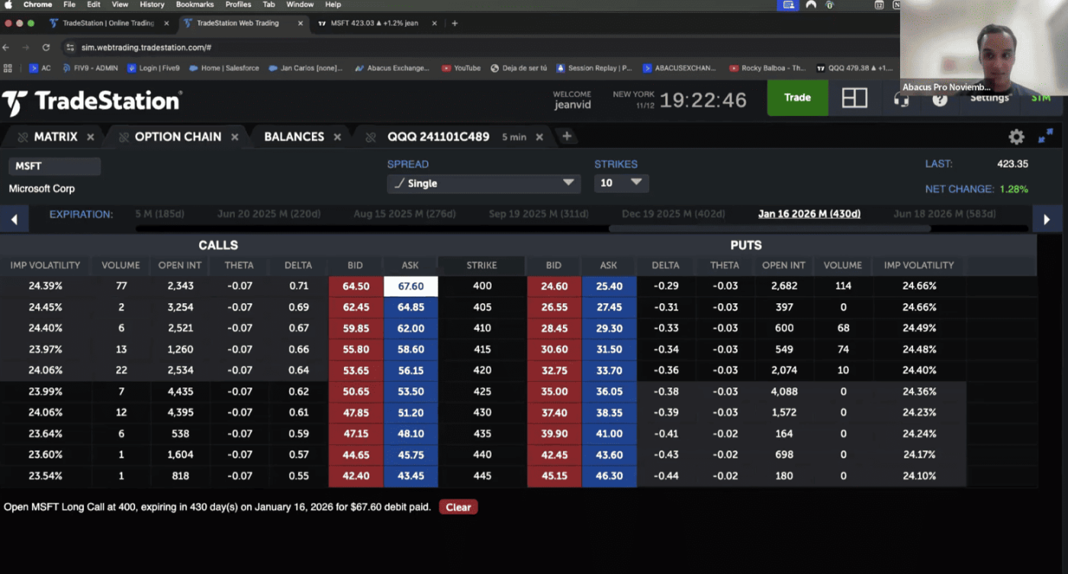Click the red Clear button
1068x574 pixels.
pos(458,507)
